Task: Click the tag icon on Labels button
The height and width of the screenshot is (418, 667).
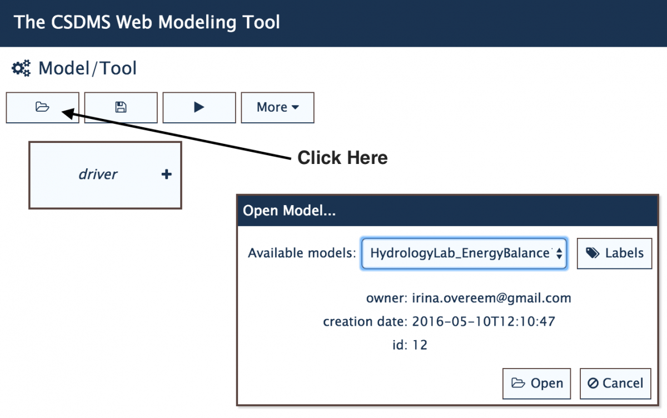Action: click(x=593, y=253)
